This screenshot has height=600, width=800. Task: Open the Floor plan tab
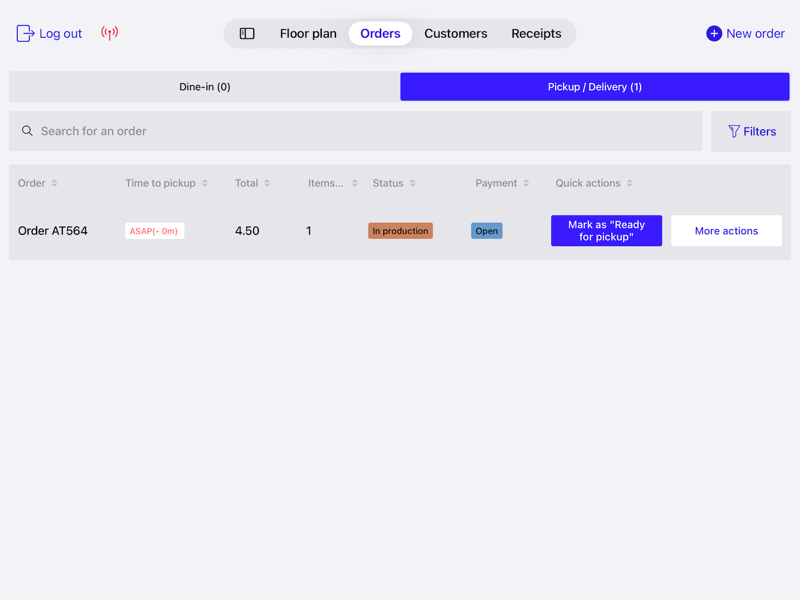[308, 34]
